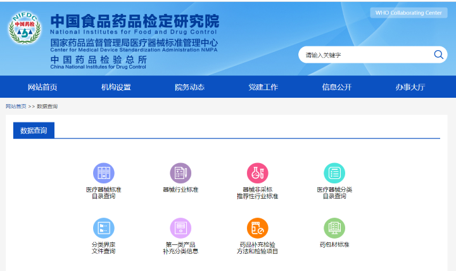The width and height of the screenshot is (456, 271).
Task: Select the 药品补充检验方法 orange icon
Action: 257,228
